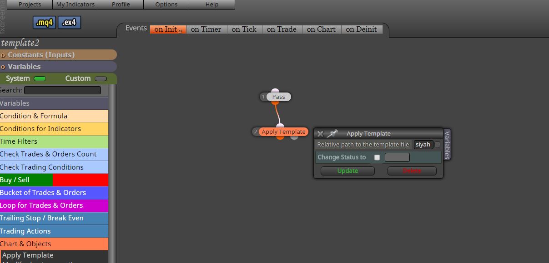The width and height of the screenshot is (549, 263).
Task: Expand the Variables block category
Action: coord(54,103)
